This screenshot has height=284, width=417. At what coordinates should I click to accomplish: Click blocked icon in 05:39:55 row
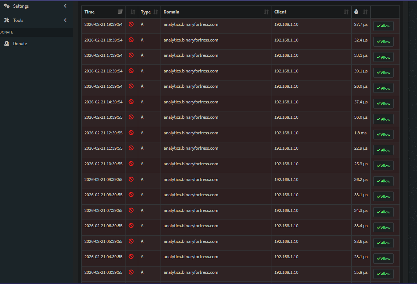pyautogui.click(x=131, y=241)
